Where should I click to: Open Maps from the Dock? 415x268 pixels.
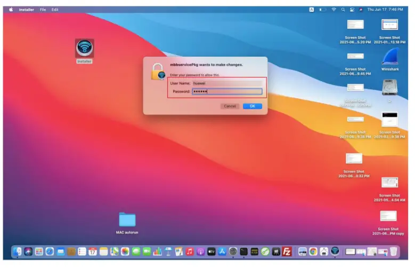115,251
